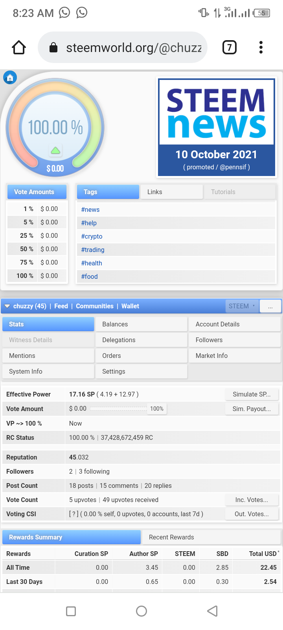Click the '...' button beside STEEM
The height and width of the screenshot is (630, 283).
270,306
